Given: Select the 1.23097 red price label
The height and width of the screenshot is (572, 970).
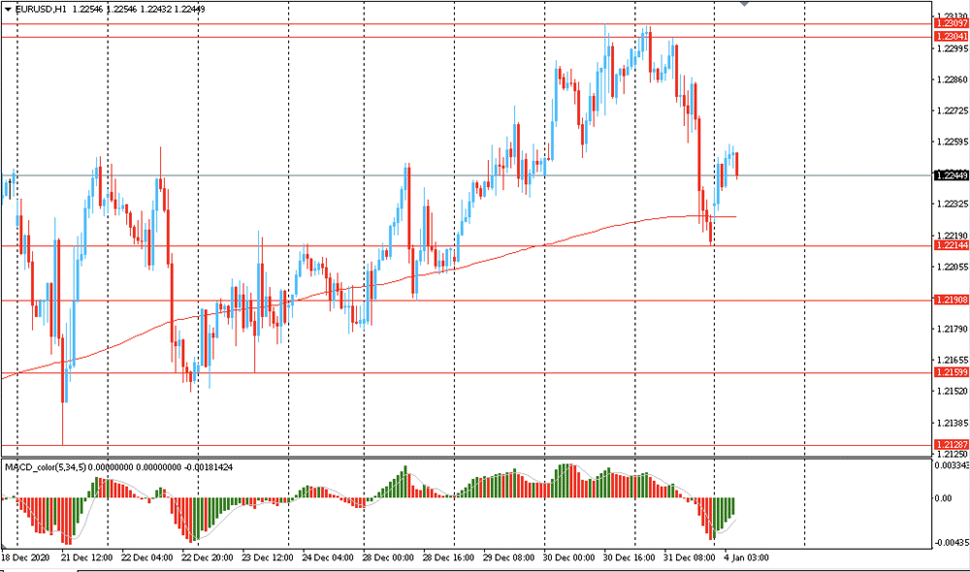Looking at the screenshot, I should [x=952, y=23].
